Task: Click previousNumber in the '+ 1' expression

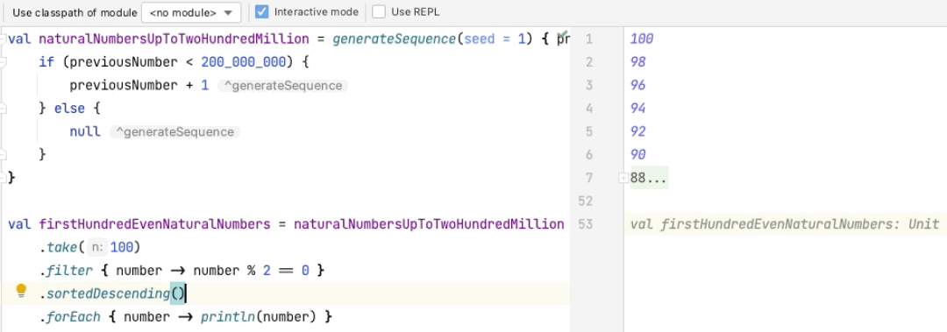Action: (x=124, y=86)
